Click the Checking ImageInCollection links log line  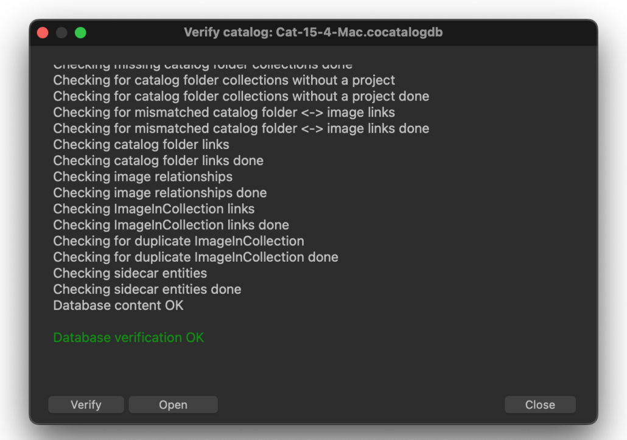click(153, 209)
